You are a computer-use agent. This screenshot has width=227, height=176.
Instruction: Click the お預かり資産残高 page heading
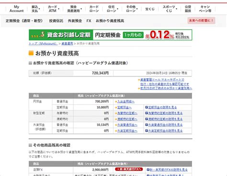point(57,54)
